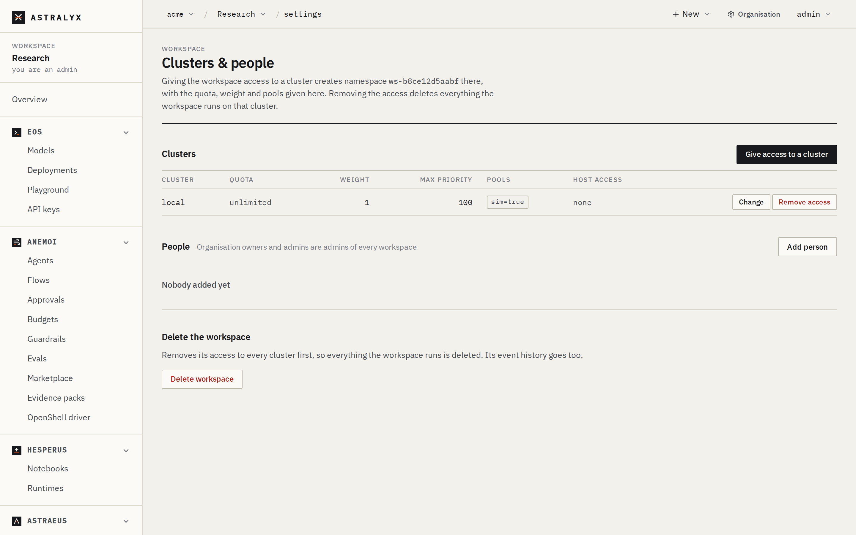The width and height of the screenshot is (856, 535).
Task: Click the WEIGHT column header
Action: tap(354, 180)
